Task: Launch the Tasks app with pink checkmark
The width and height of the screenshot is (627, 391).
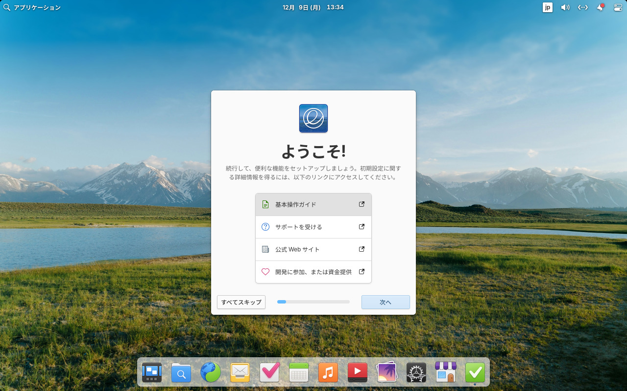Action: 269,372
